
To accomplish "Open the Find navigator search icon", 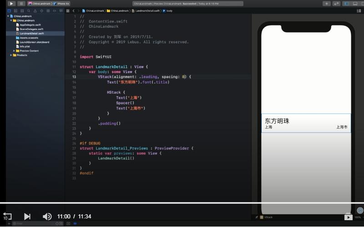I will [x=29, y=10].
